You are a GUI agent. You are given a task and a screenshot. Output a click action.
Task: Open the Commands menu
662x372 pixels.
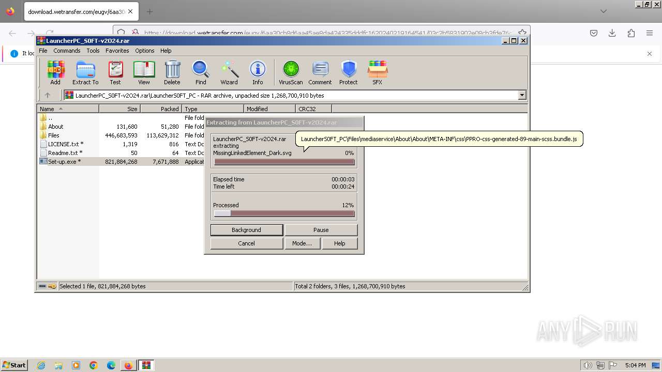[67, 51]
